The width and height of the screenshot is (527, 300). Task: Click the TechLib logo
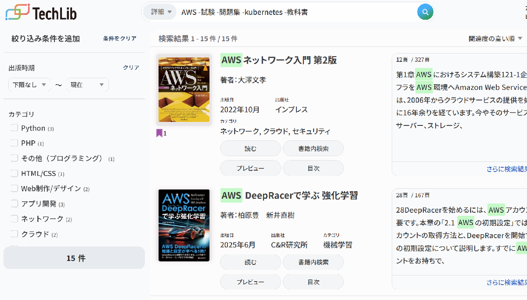(x=41, y=13)
